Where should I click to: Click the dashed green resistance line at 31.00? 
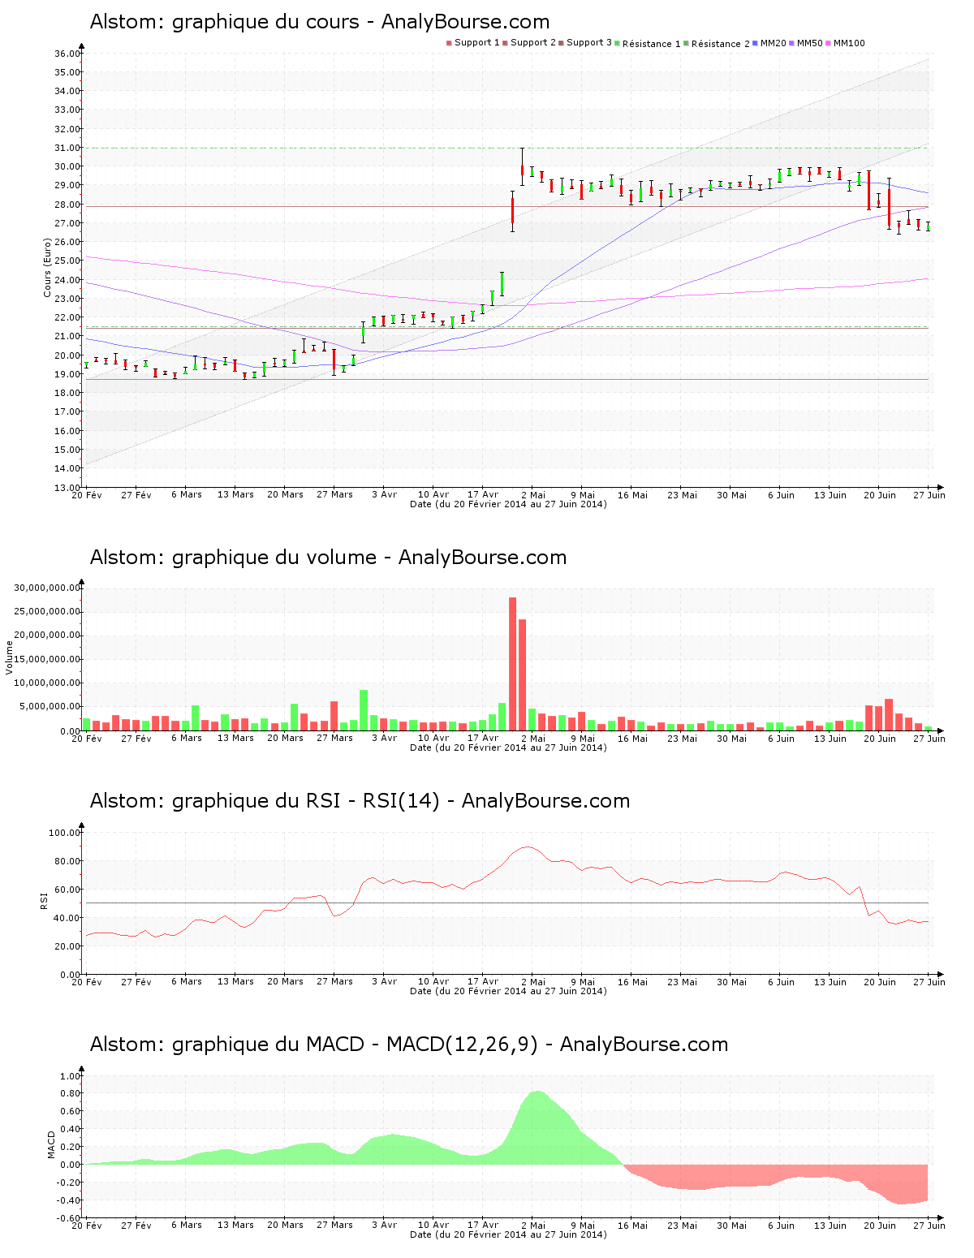pos(507,148)
